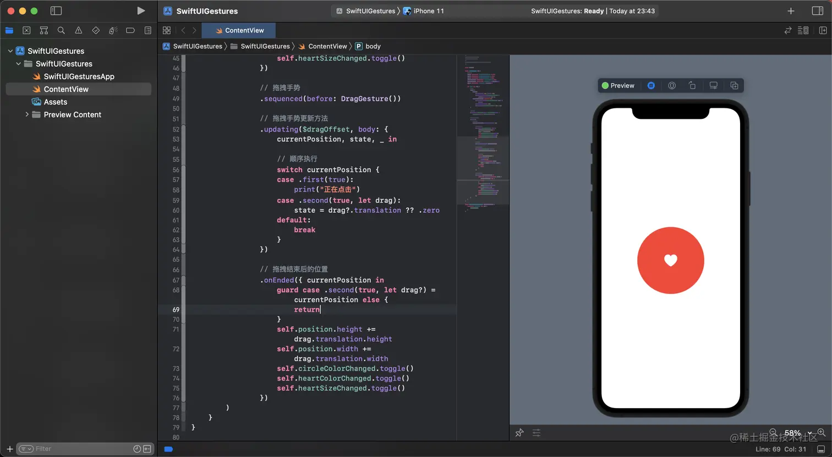Open the issue navigator warning icon
832x457 pixels.
[79, 30]
